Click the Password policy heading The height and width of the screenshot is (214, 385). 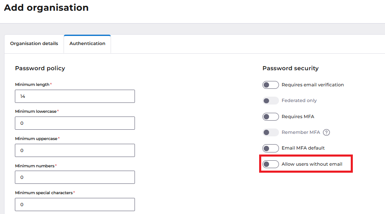coord(40,68)
